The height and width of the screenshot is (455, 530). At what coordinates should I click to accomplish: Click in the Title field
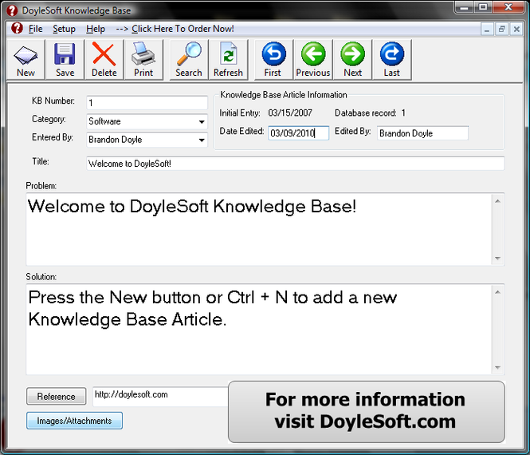296,164
